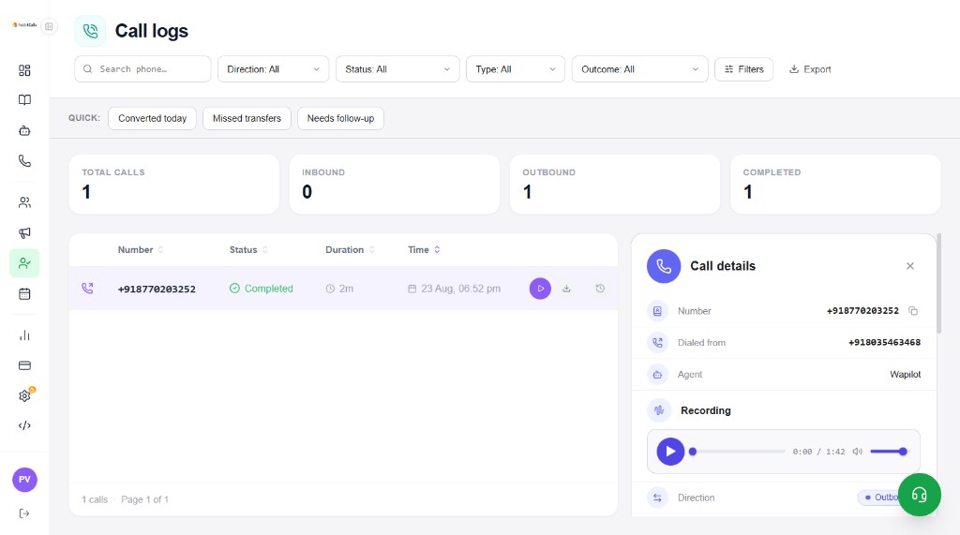Click the Wapilot agent name
The image size is (960, 535).
point(905,374)
